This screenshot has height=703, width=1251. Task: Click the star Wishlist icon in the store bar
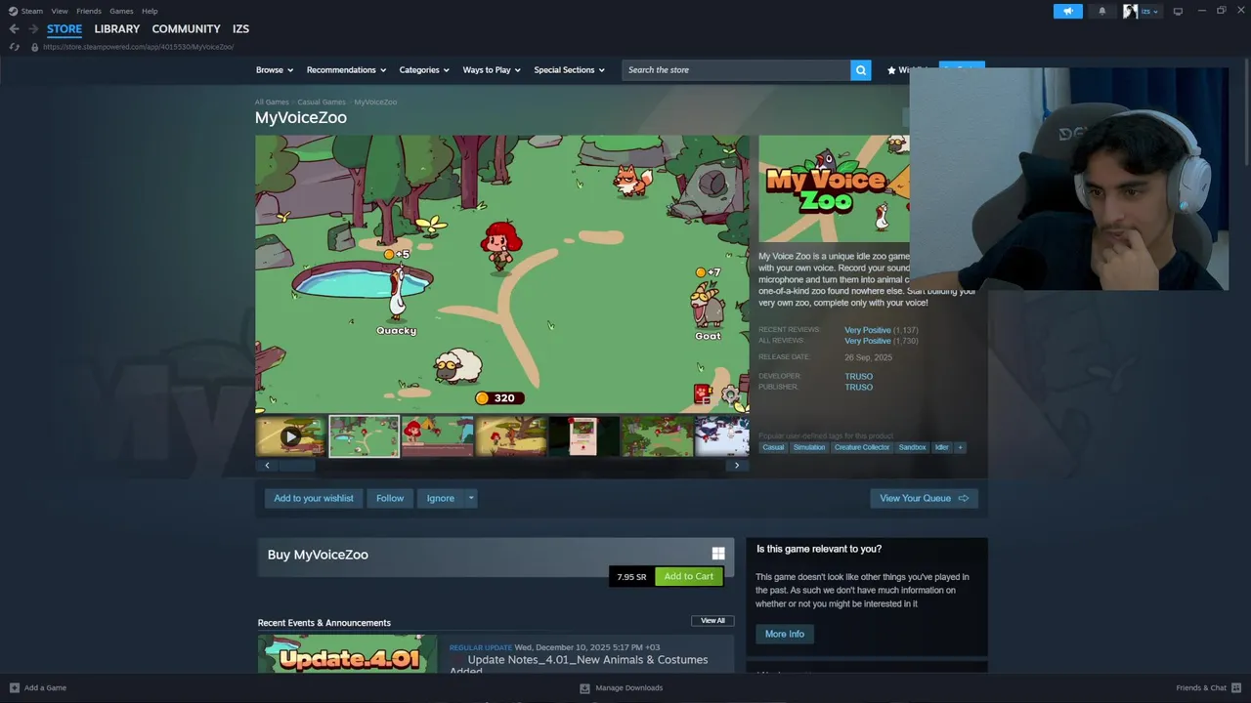[891, 70]
